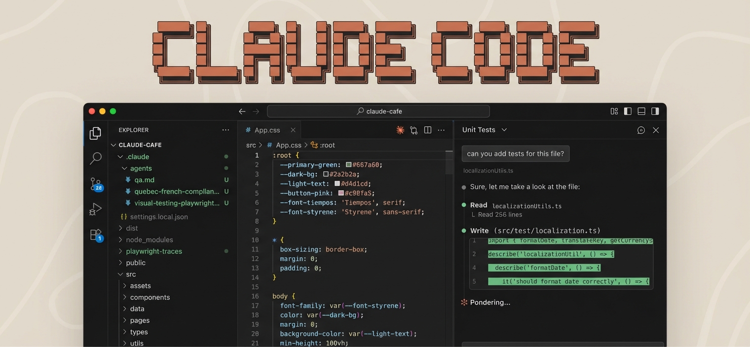
Task: Open Source Control showing 28 changes
Action: click(x=94, y=184)
